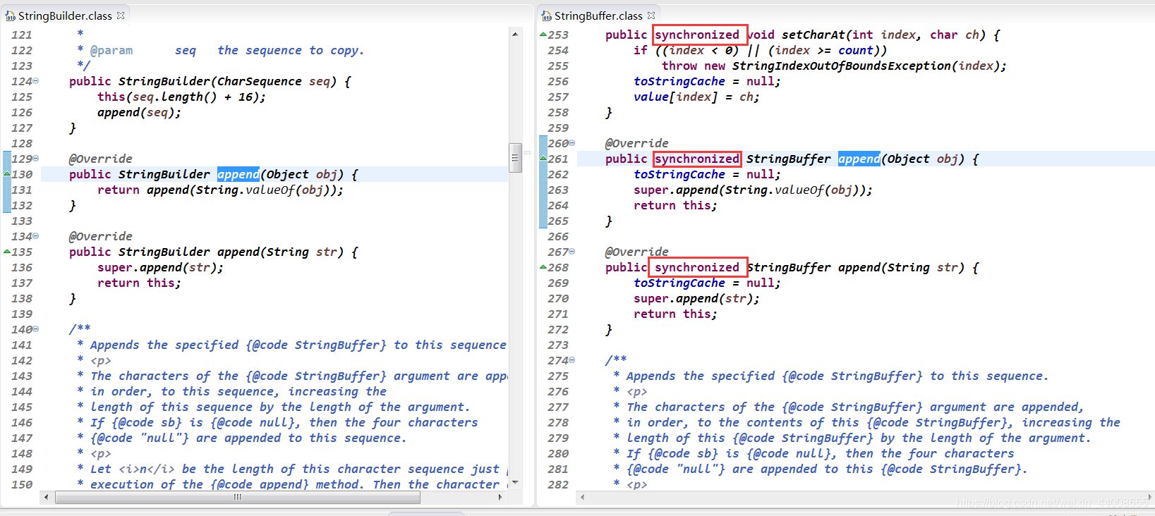
Task: Click the '@param' tag on line 122
Action: (x=111, y=50)
